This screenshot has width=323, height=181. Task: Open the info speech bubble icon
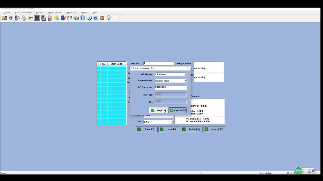[89, 18]
